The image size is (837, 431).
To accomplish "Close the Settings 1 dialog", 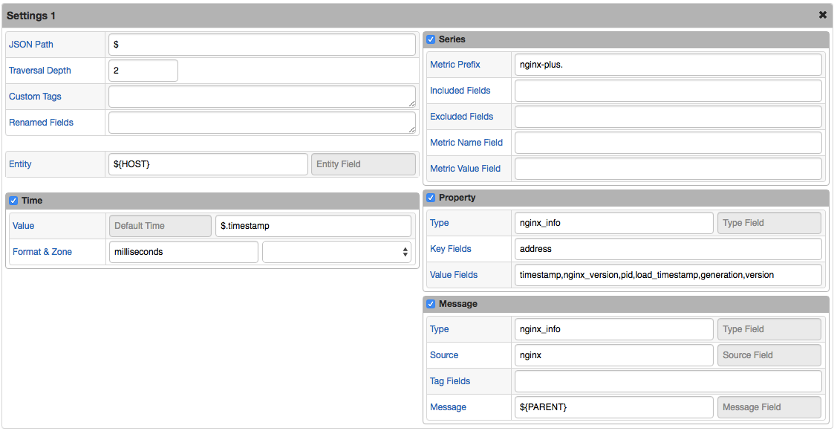I will click(x=823, y=16).
